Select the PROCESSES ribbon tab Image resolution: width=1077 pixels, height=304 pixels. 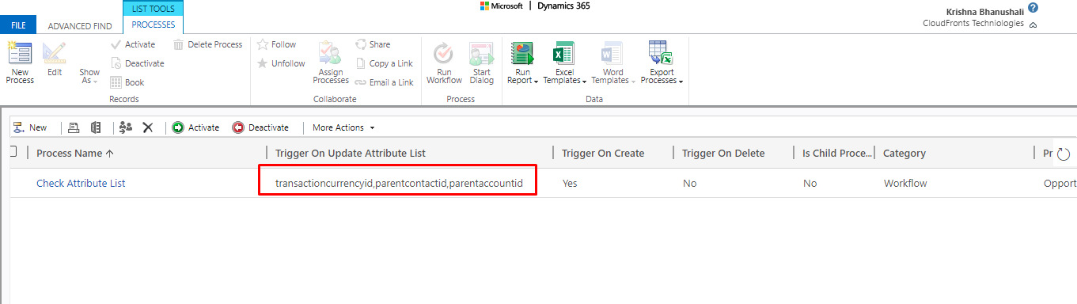coord(154,25)
